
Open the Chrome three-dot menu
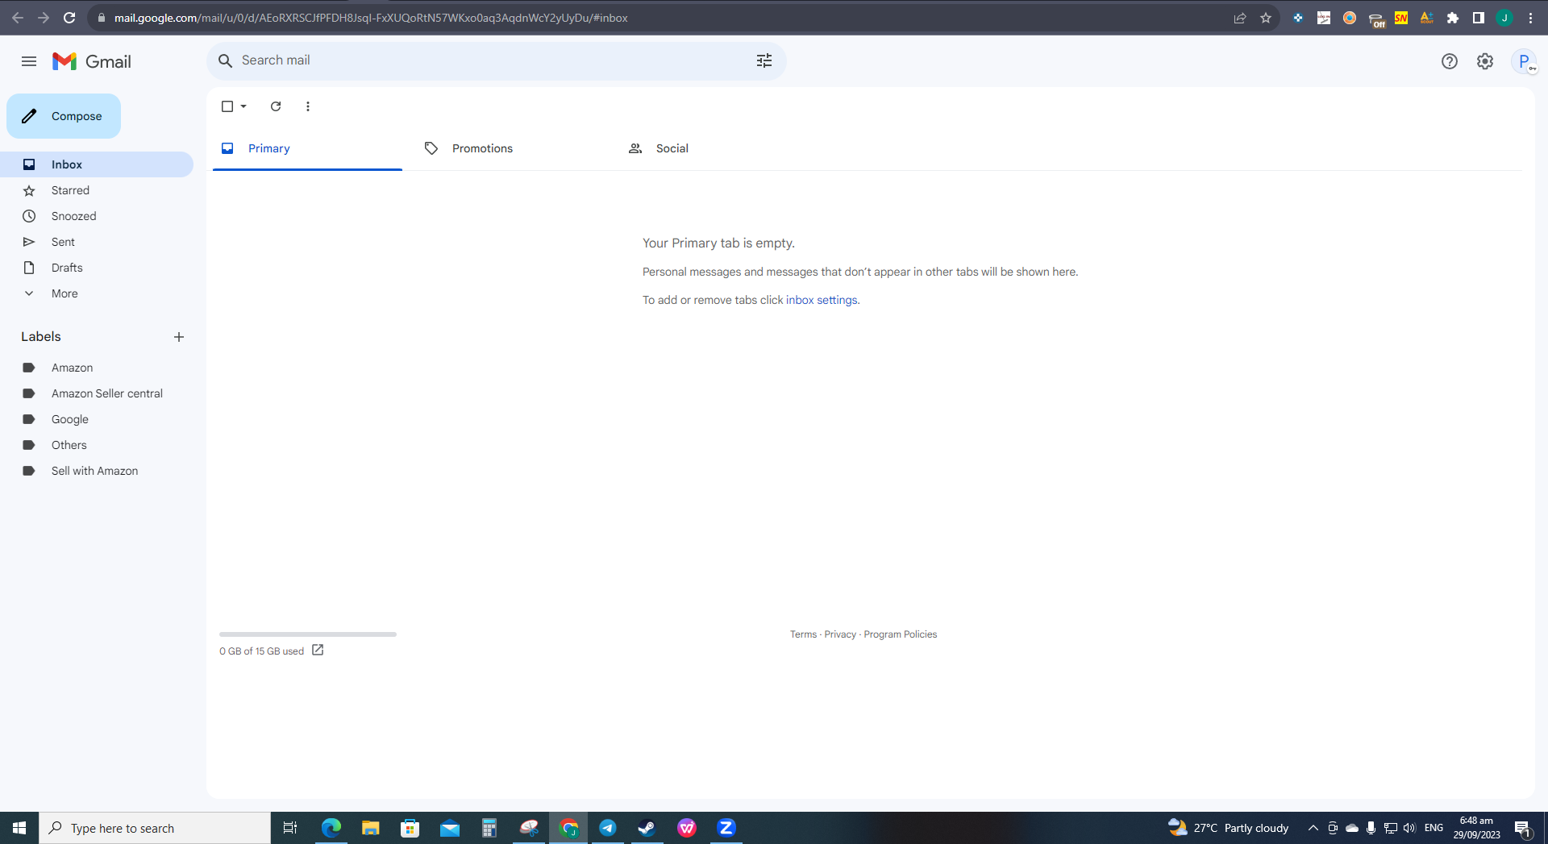1530,18
